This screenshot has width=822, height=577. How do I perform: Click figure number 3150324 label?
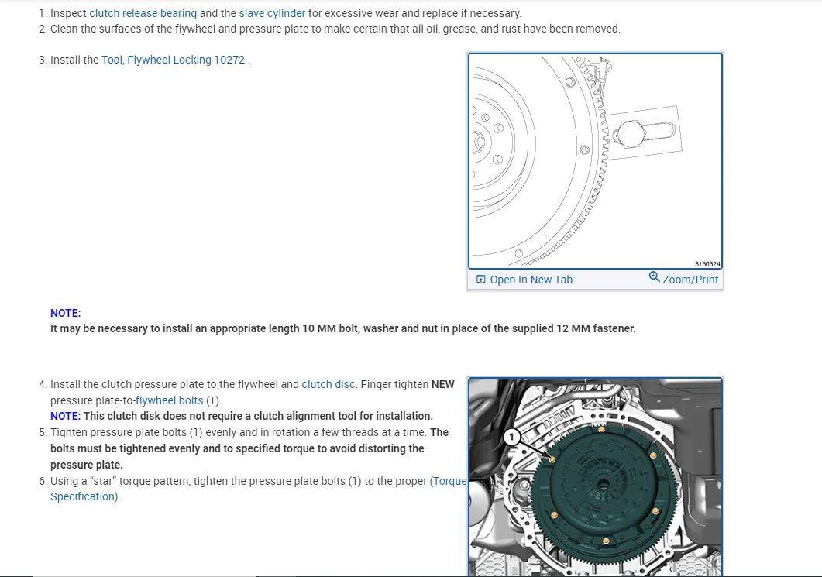coord(707,264)
